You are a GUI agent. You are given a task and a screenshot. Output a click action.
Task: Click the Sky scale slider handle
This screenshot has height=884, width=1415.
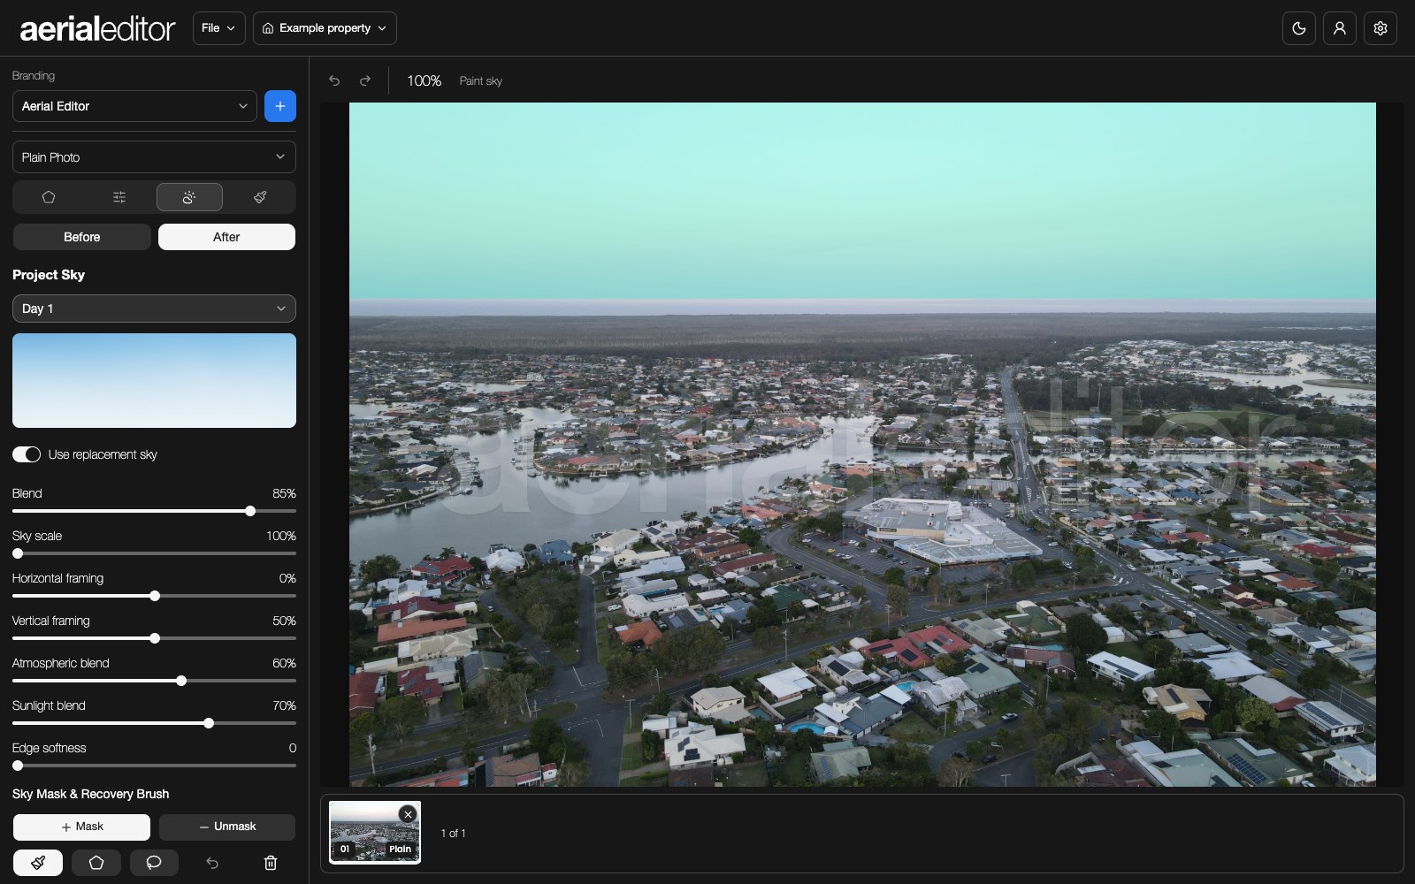pos(18,553)
